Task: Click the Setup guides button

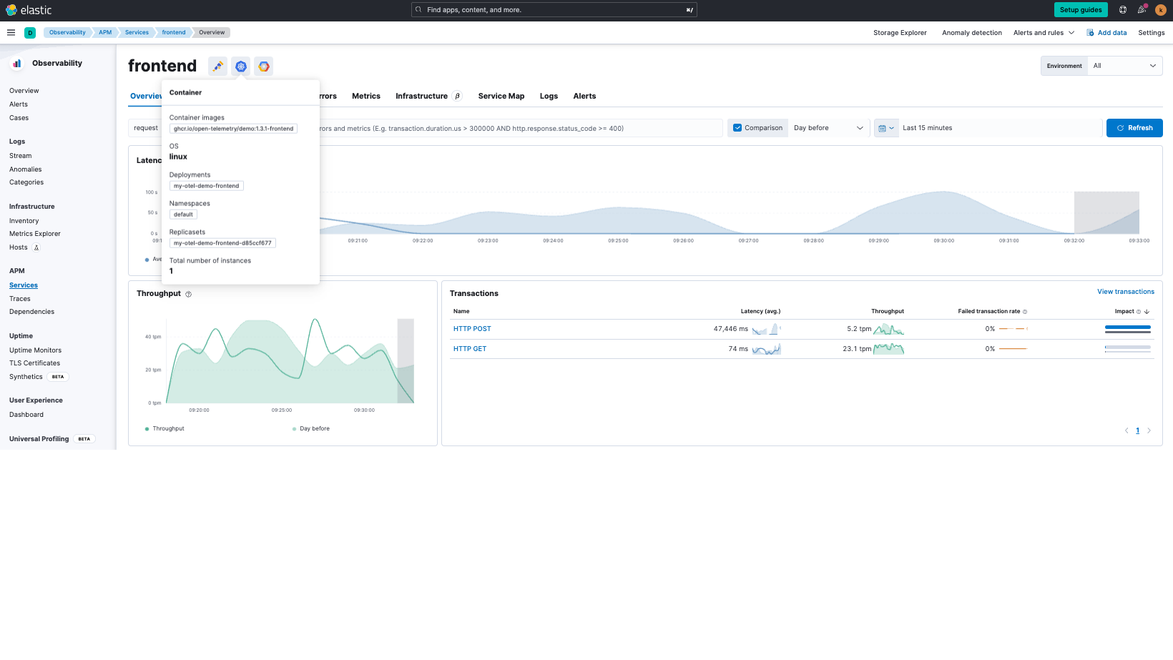Action: point(1081,10)
